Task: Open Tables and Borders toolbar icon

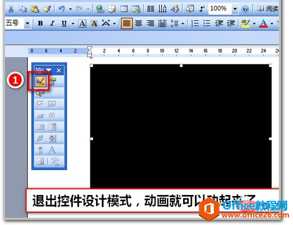Action: pyautogui.click(x=112, y=9)
